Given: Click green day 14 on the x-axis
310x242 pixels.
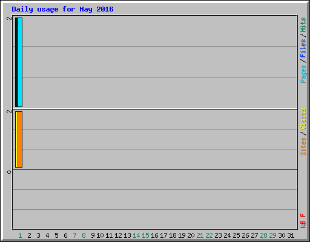Looking at the screenshot, I should (x=136, y=235).
